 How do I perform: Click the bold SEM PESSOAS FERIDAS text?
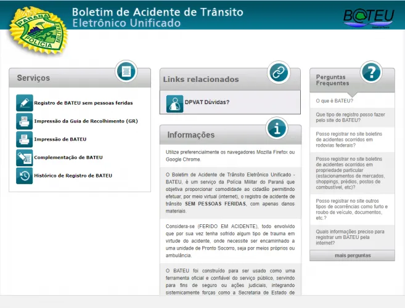(215, 204)
